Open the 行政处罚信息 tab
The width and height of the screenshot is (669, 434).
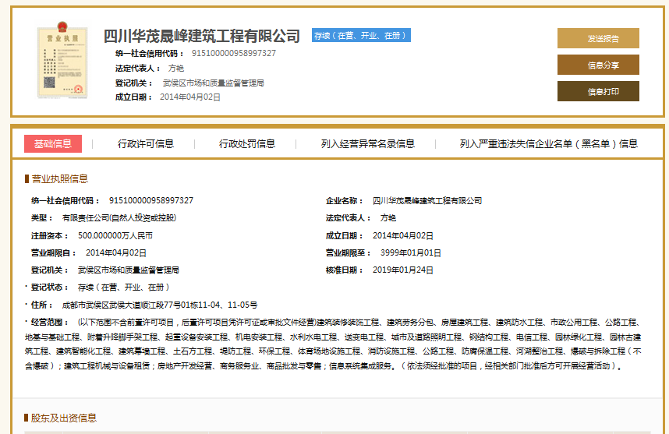pyautogui.click(x=247, y=143)
